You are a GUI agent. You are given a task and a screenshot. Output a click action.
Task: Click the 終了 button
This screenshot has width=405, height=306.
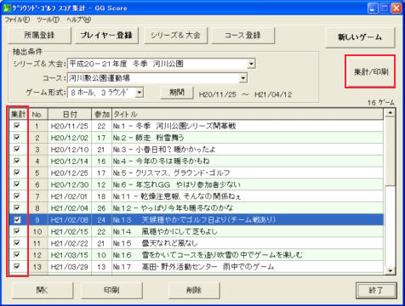coord(376,291)
